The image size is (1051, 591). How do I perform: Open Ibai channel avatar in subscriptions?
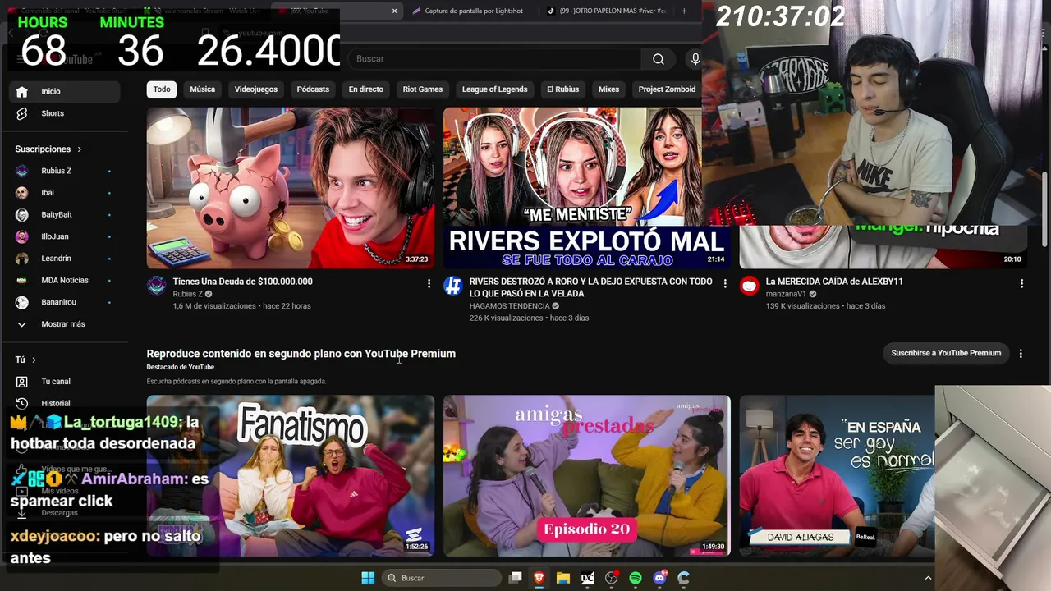[x=22, y=193]
